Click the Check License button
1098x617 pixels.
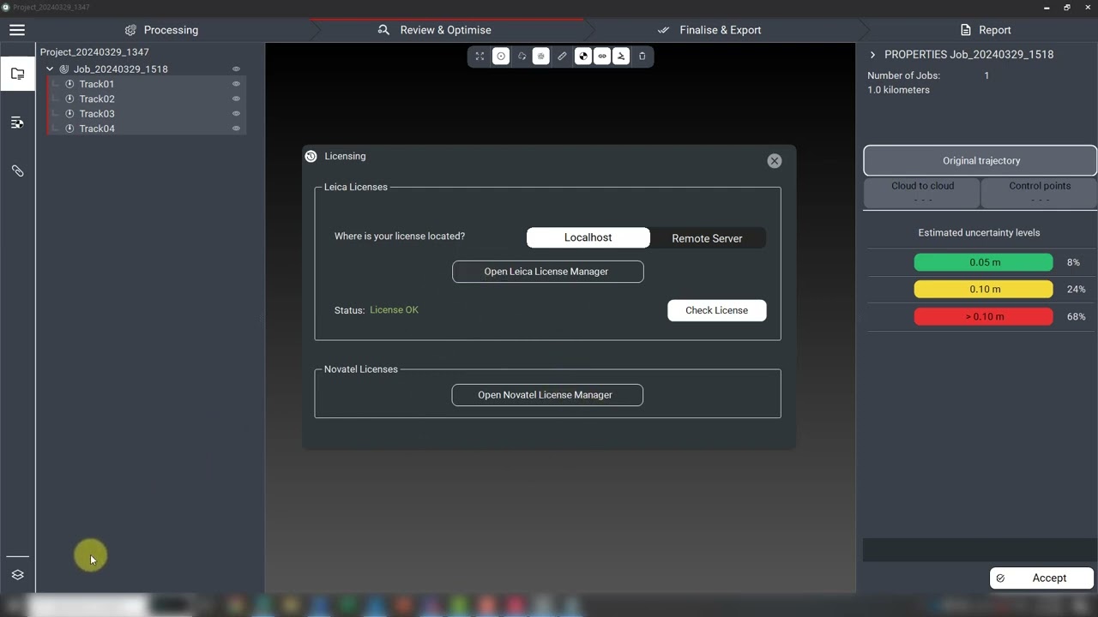[x=716, y=310]
